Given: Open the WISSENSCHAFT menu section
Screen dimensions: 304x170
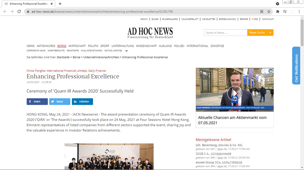Looking at the screenshot, I should [146, 46].
